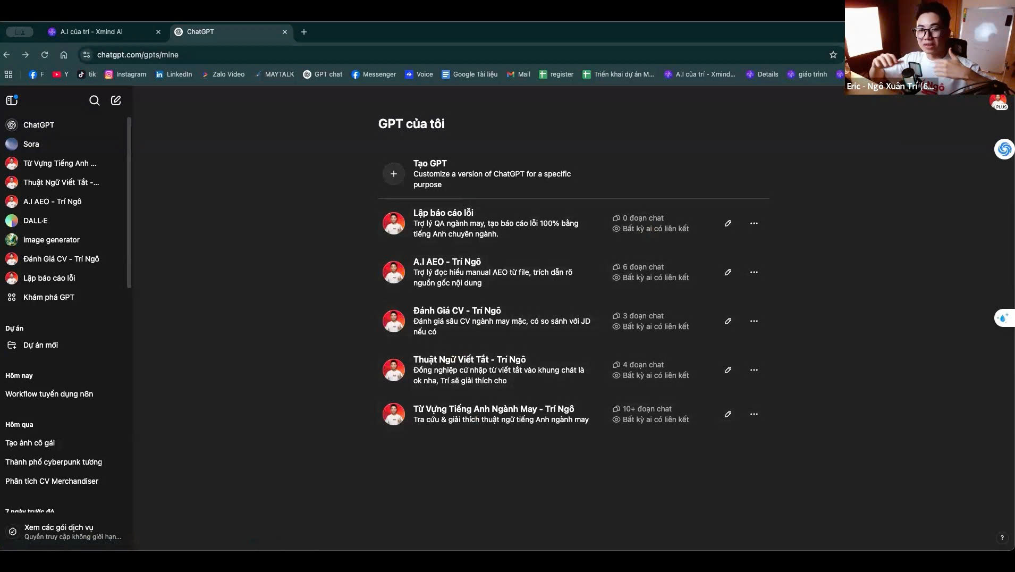This screenshot has width=1015, height=572.
Task: Bookmark this page with the star icon
Action: [x=833, y=55]
